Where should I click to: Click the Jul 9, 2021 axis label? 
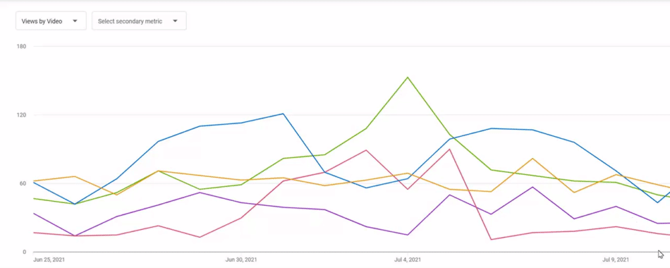616,259
